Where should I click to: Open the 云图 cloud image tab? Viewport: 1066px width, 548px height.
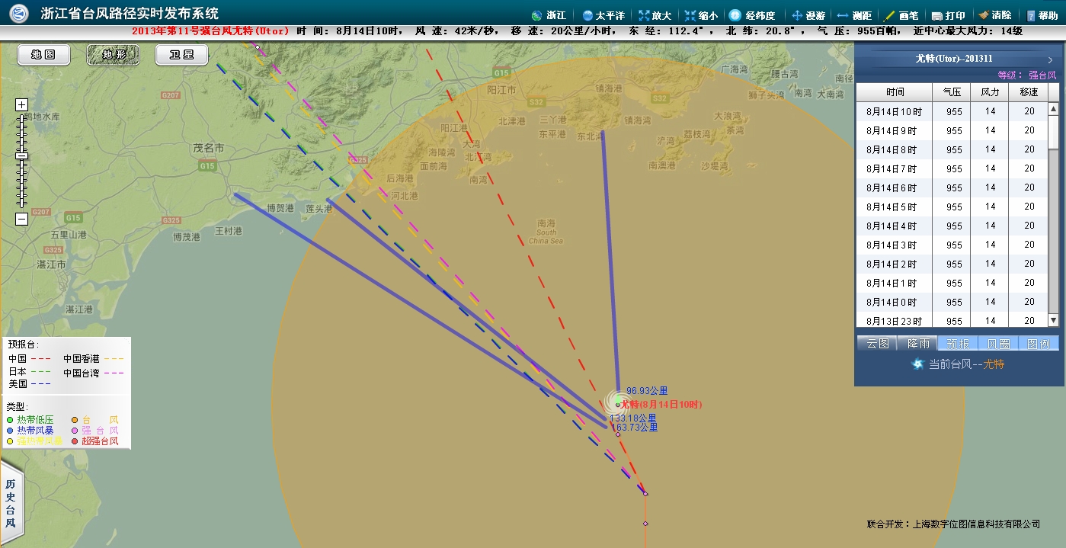[x=877, y=344]
